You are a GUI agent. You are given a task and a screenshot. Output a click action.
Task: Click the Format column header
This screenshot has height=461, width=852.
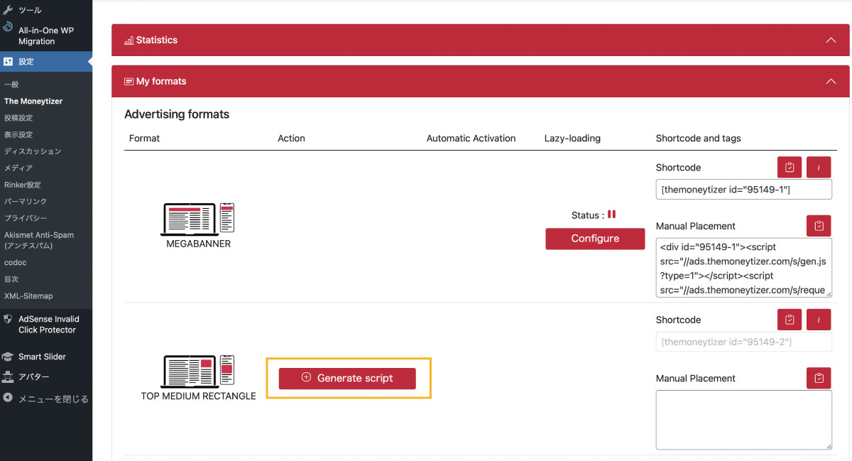[x=144, y=139]
